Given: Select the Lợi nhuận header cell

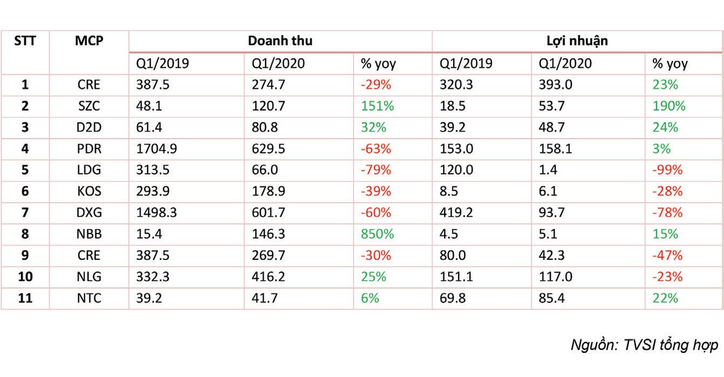Looking at the screenshot, I should pos(577,41).
